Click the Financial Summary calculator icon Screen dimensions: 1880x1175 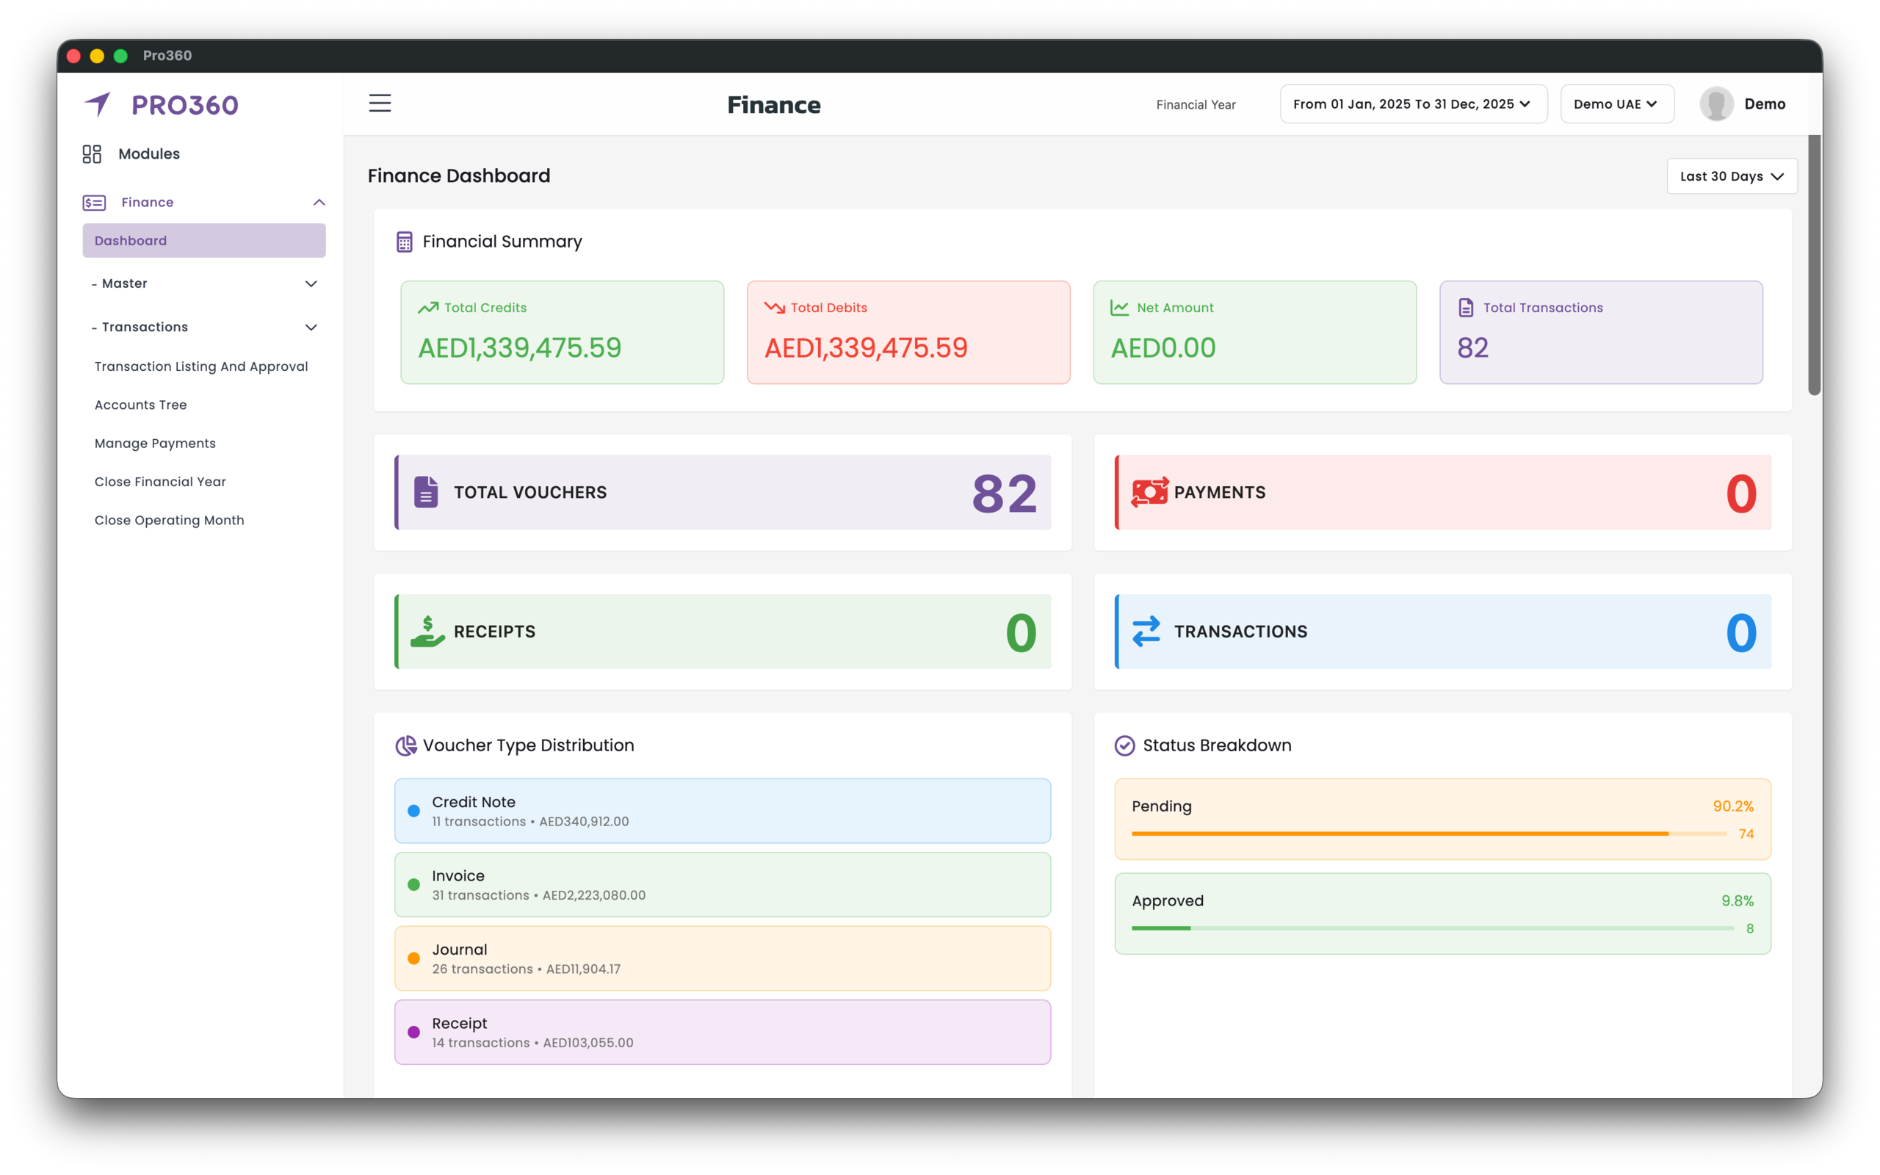[405, 242]
